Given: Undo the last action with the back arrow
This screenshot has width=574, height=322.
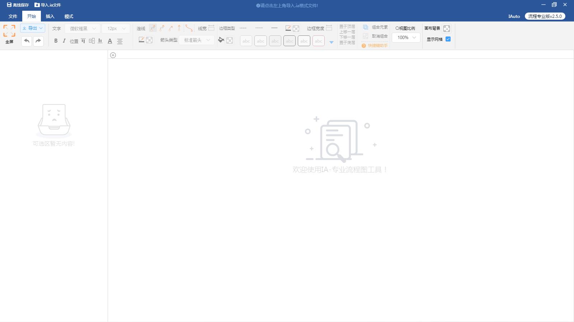Looking at the screenshot, I should [x=26, y=41].
